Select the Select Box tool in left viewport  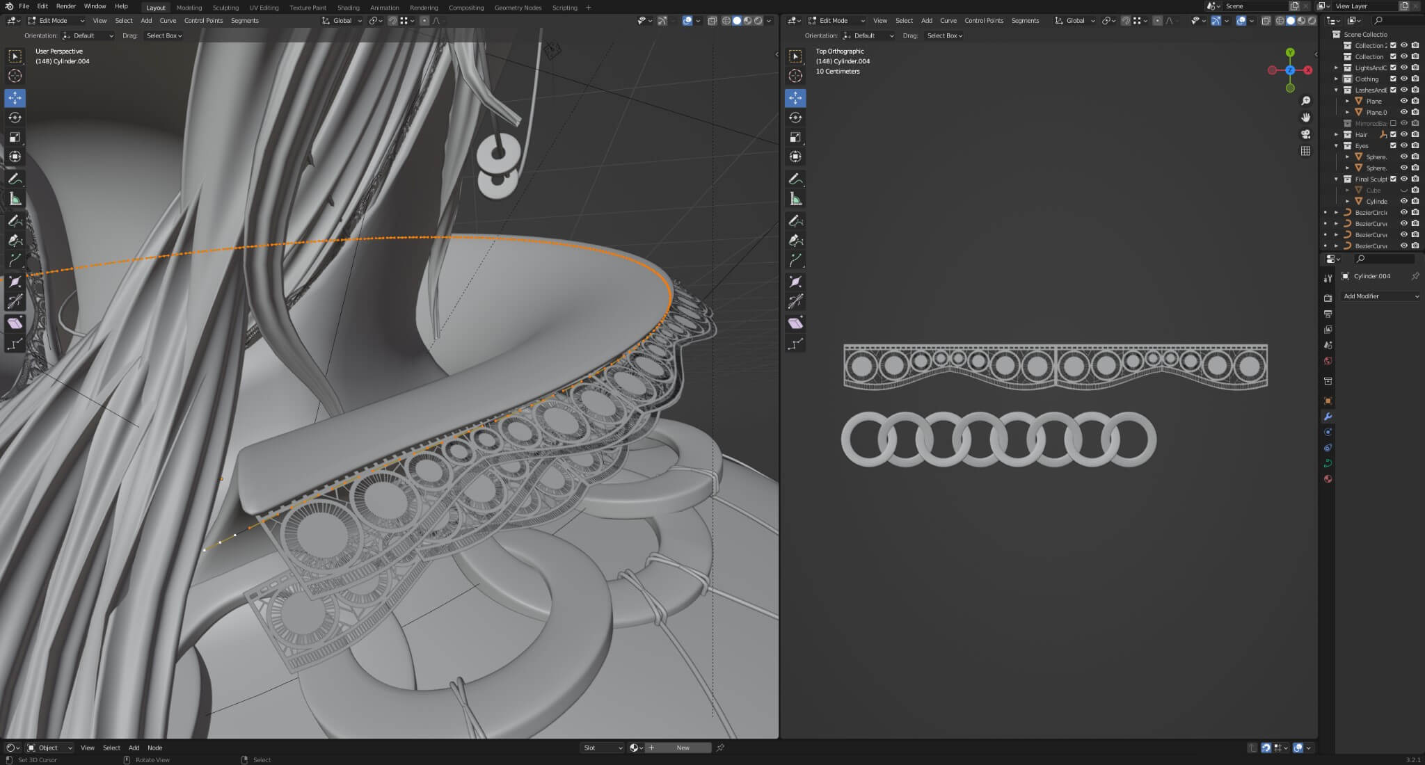(x=15, y=56)
